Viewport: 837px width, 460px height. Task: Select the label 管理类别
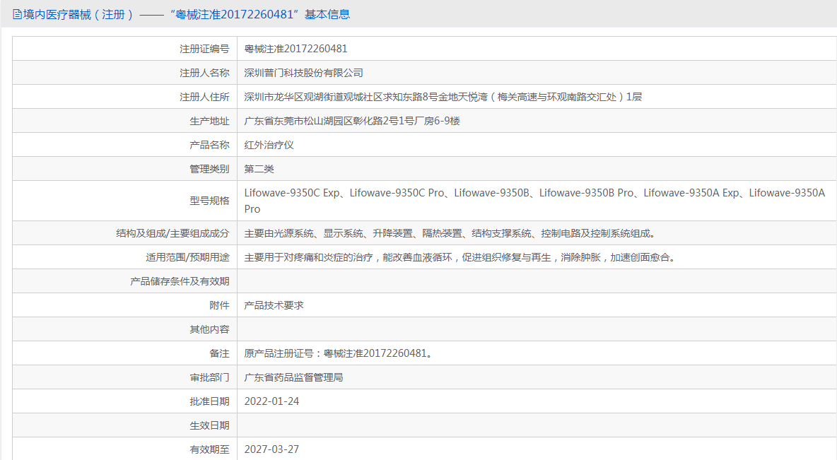click(x=209, y=169)
